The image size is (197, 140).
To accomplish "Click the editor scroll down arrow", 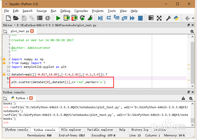I will (x=192, y=86).
